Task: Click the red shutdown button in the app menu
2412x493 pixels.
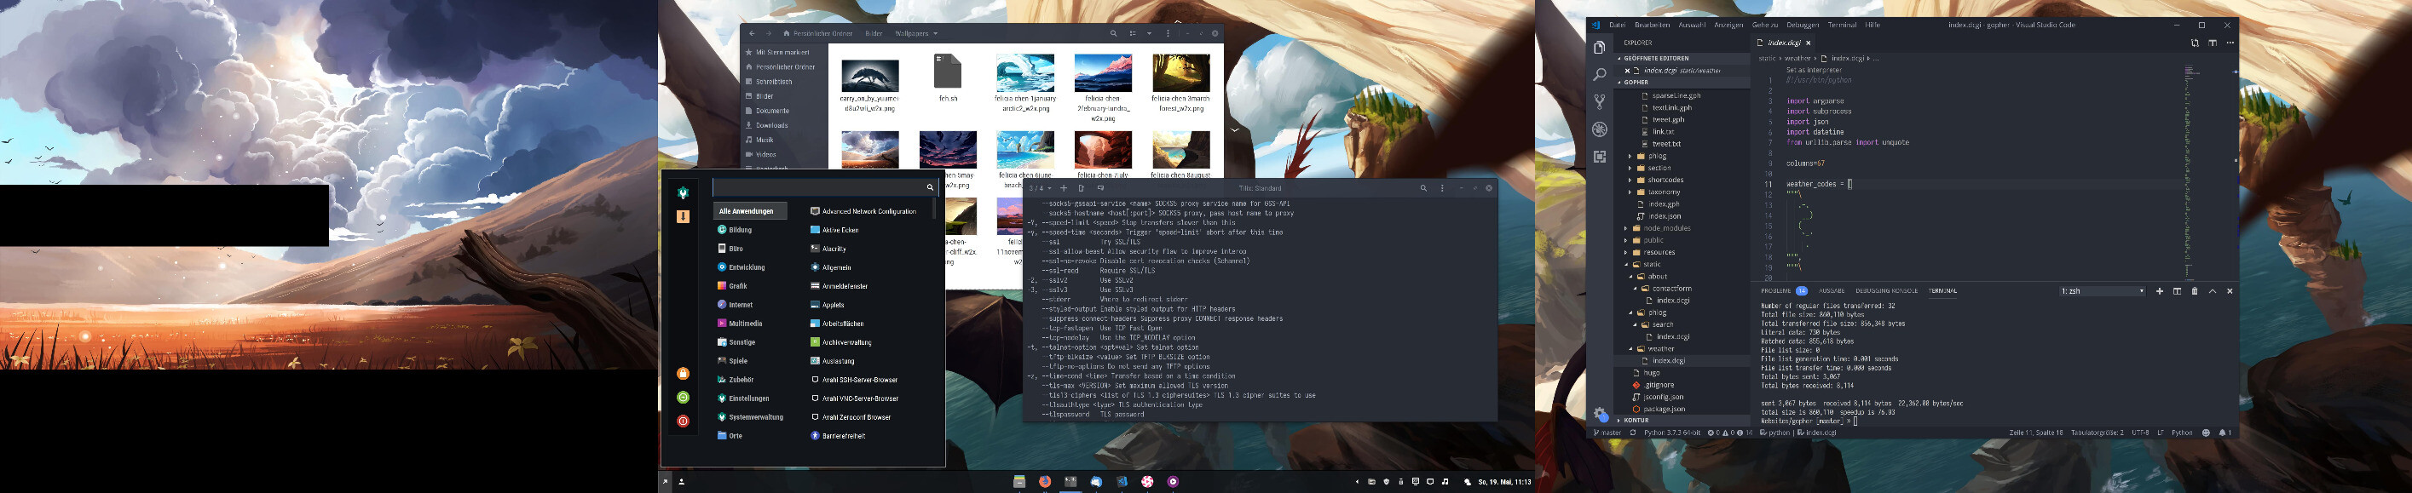Action: pos(683,421)
